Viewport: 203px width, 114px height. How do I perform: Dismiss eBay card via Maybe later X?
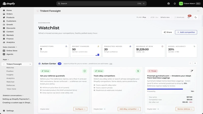click(105, 109)
